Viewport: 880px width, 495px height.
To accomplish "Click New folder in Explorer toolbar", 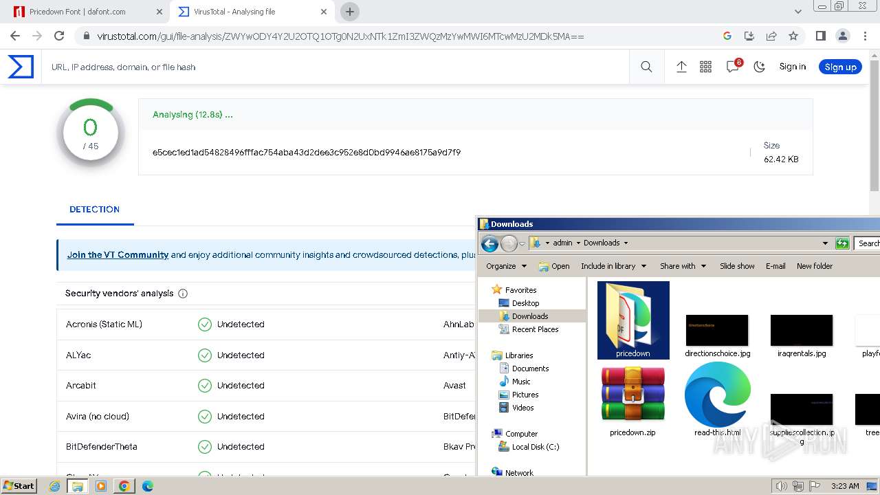I will pos(815,266).
